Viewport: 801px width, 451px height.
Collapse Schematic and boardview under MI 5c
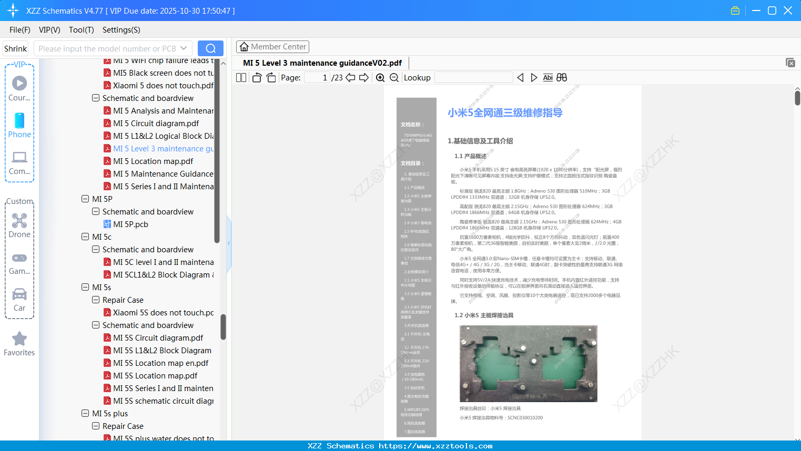[x=96, y=250]
